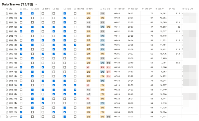The height and width of the screenshot is (121, 199).
Task: Click the text-type icon beside 기상 시간 header
Action: tap(116, 9)
